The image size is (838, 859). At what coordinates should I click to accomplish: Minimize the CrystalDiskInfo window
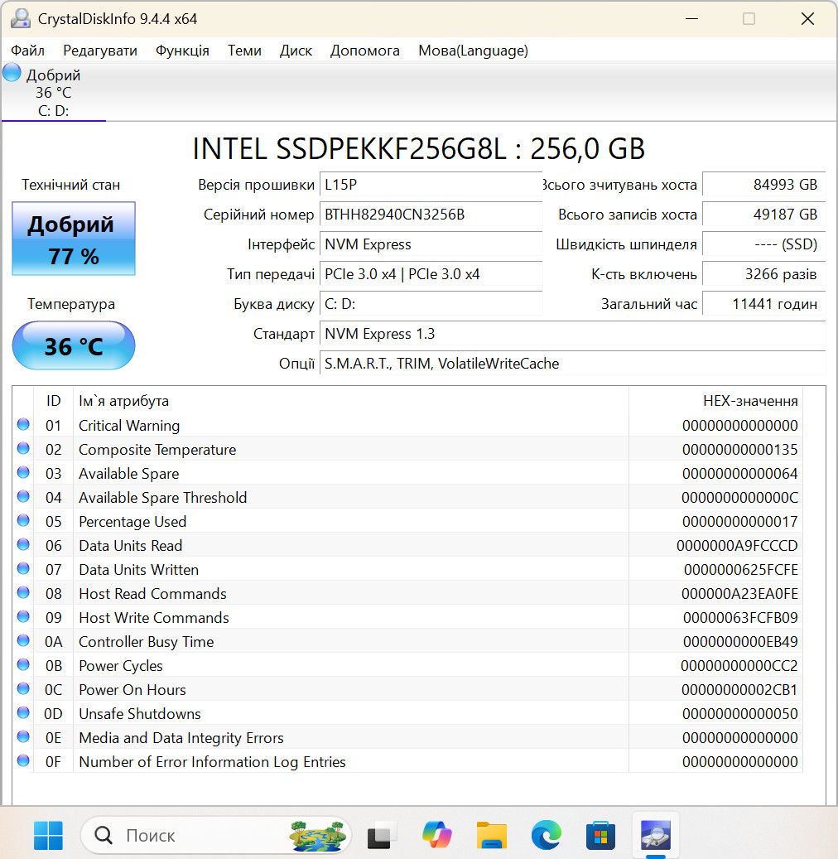tap(691, 18)
